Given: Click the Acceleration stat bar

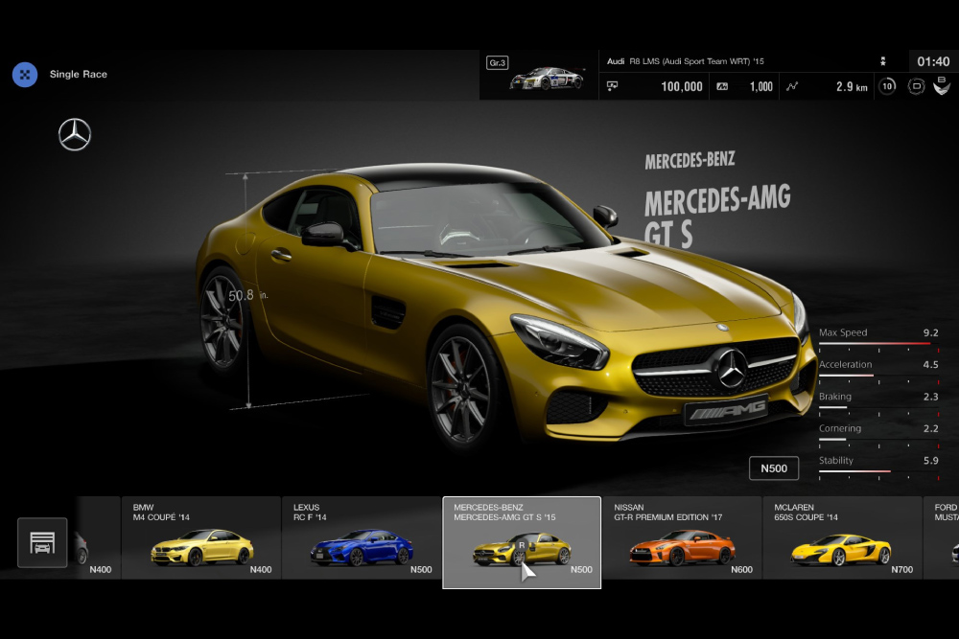Looking at the screenshot, I should click(878, 376).
